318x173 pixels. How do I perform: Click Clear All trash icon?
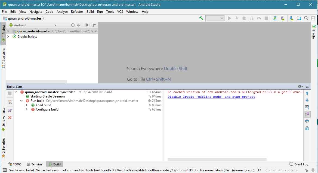point(307,128)
